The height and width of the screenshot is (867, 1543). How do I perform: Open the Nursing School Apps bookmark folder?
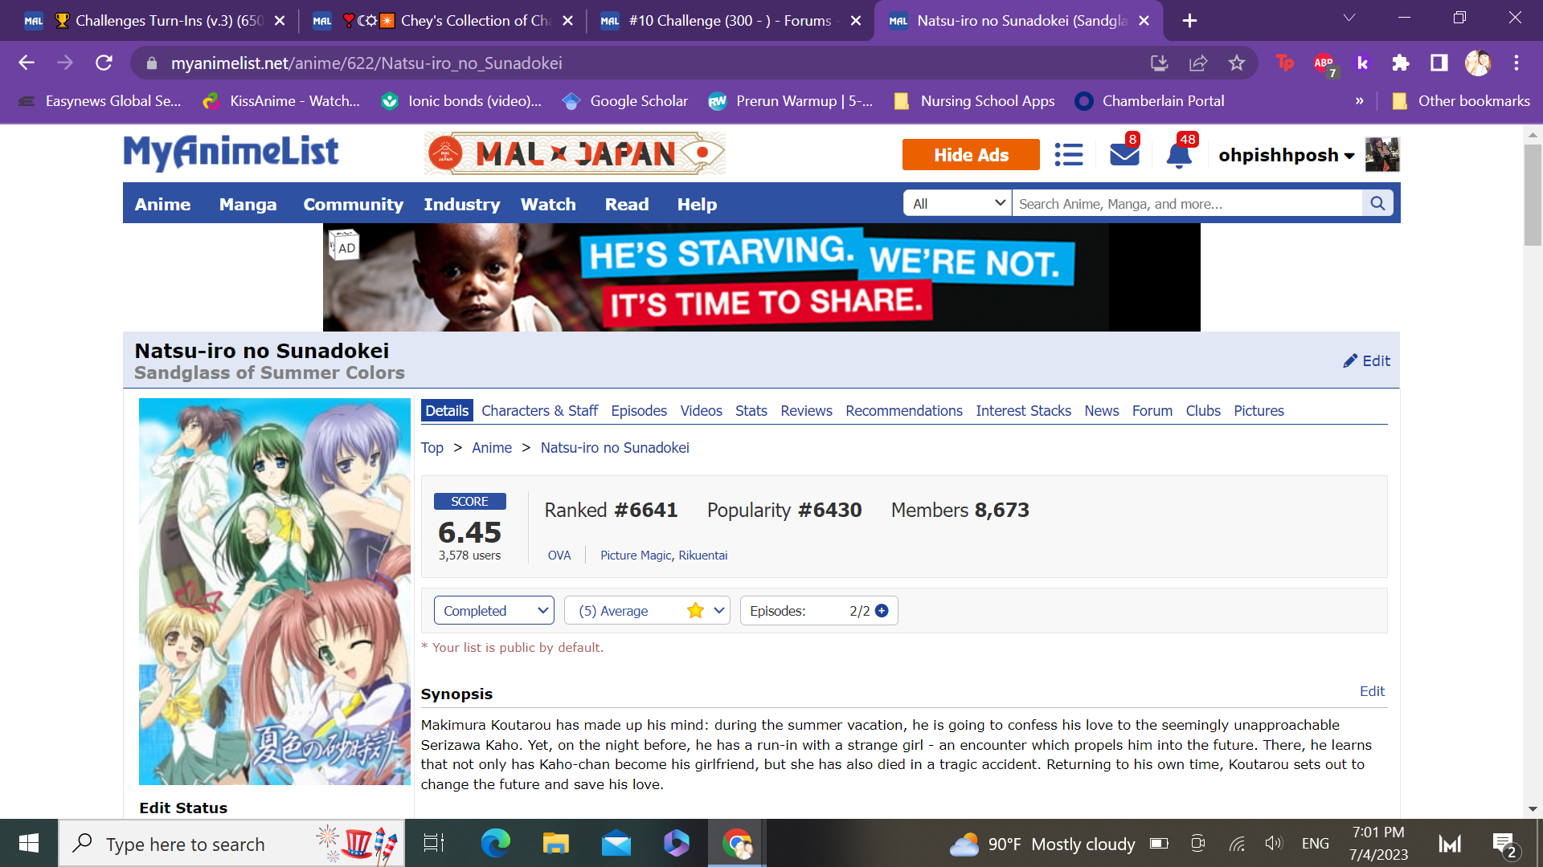[974, 101]
